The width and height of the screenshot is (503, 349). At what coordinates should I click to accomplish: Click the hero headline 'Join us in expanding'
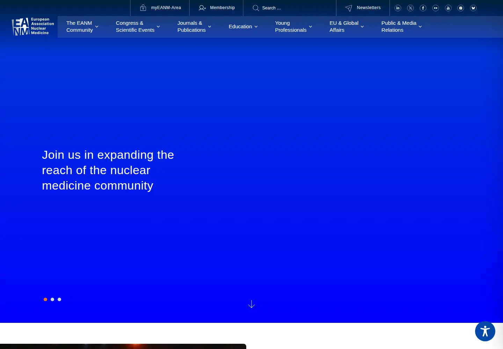(108, 170)
